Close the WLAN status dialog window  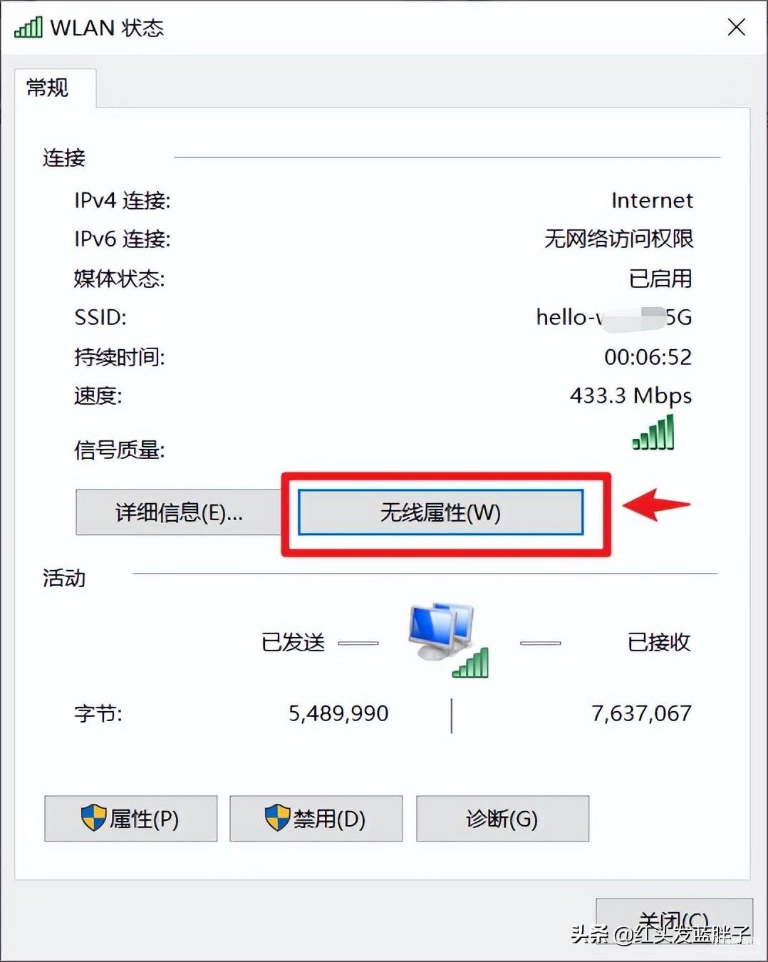tap(736, 27)
